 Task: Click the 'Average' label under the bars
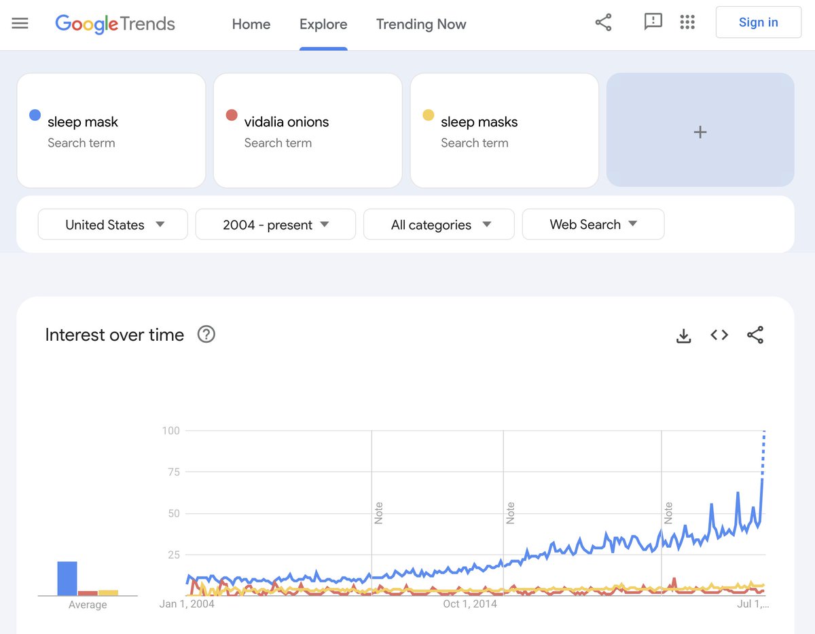pyautogui.click(x=88, y=605)
